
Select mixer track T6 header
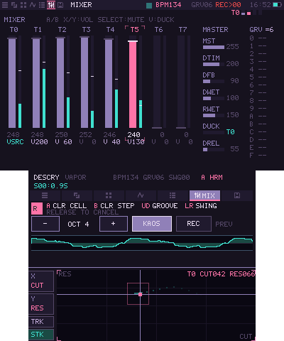pyautogui.click(x=159, y=30)
